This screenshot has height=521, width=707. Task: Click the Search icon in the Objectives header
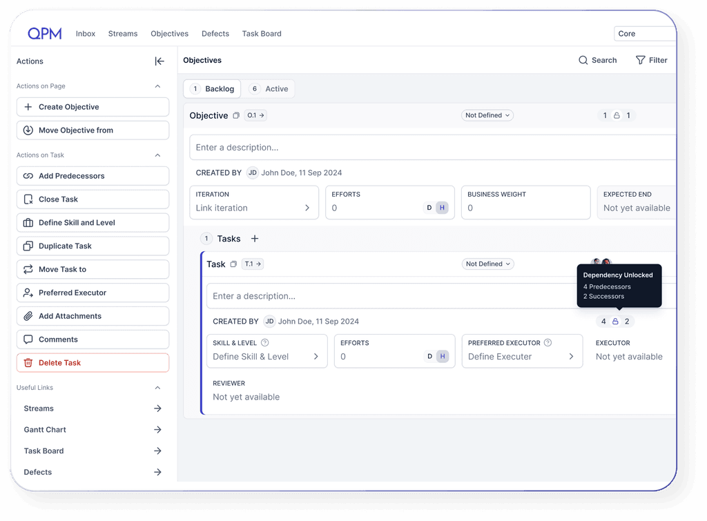pyautogui.click(x=583, y=60)
